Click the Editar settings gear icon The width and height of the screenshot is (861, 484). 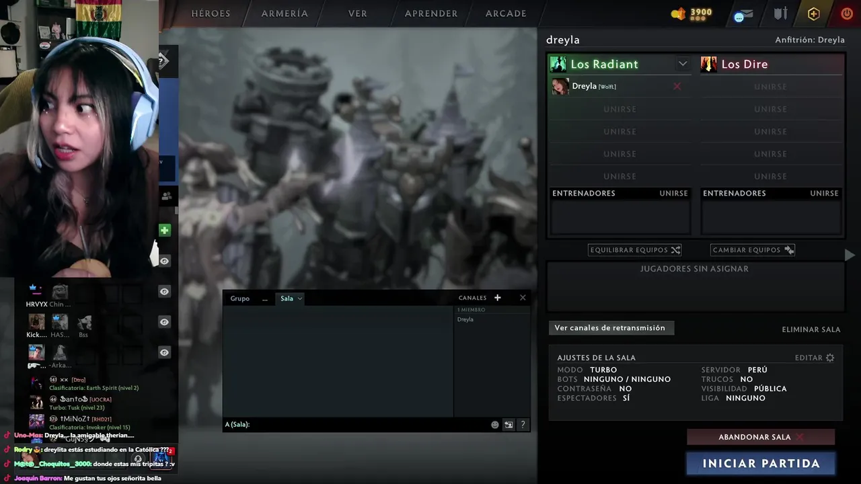830,358
